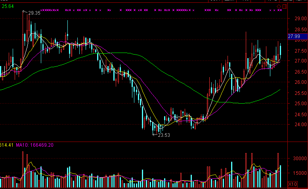The width and height of the screenshot is (308, 189).
Task: Click the green 25.64 value at top left
Action: pos(8,6)
